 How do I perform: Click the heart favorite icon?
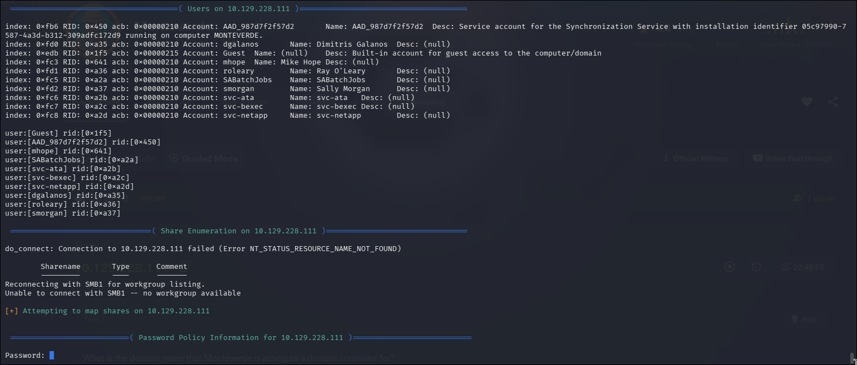tap(807, 102)
